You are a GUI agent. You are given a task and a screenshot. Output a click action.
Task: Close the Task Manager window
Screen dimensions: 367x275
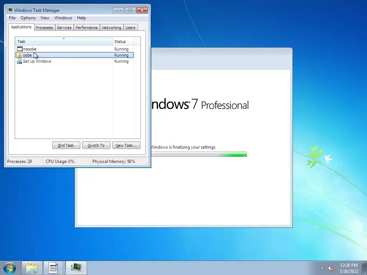pos(142,10)
